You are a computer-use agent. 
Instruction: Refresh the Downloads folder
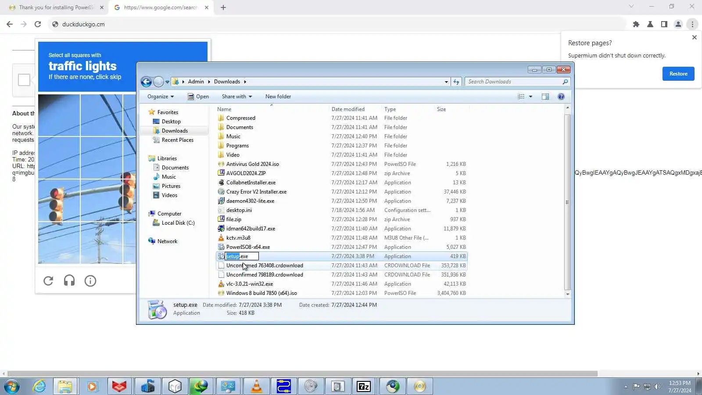click(x=456, y=82)
